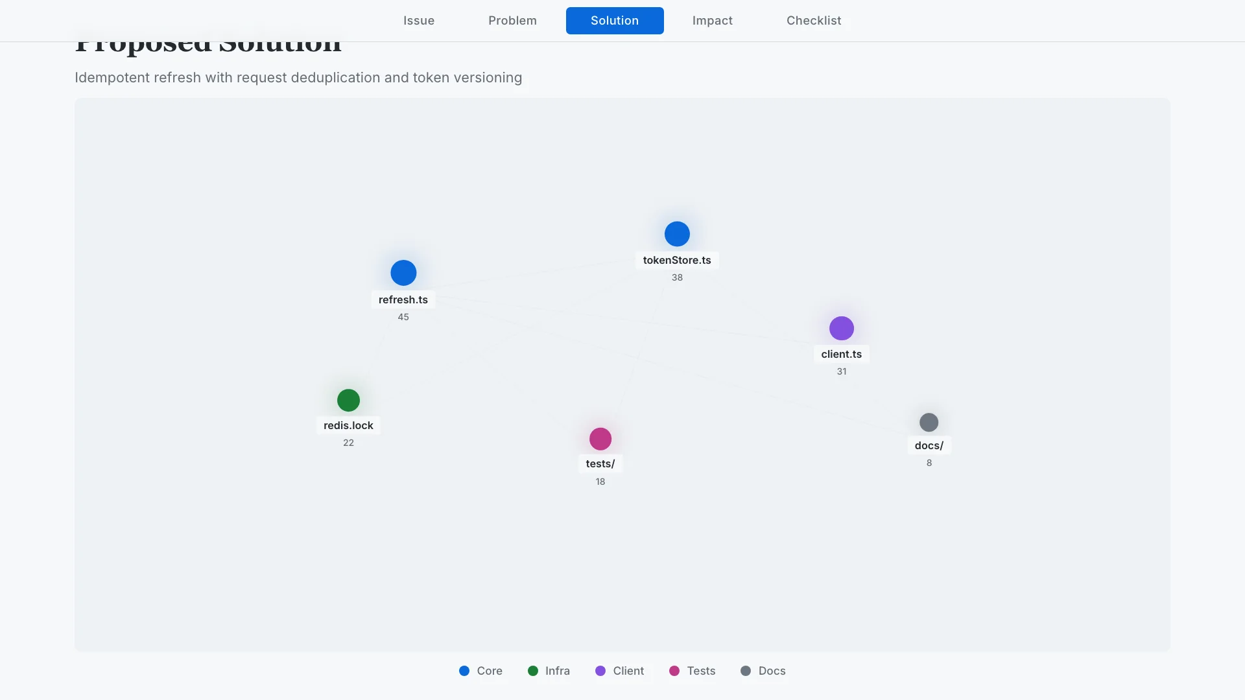Click the 31 count under client.ts
The height and width of the screenshot is (700, 1245).
click(x=842, y=371)
